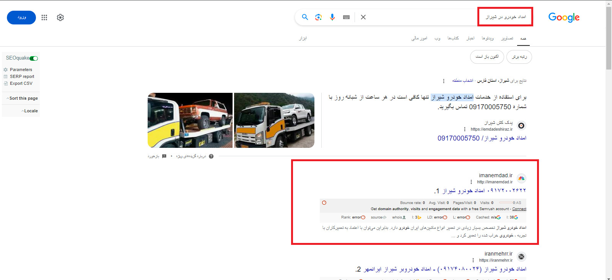Open orange pickup tow truck thumbnail
The height and width of the screenshot is (280, 612).
190,120
